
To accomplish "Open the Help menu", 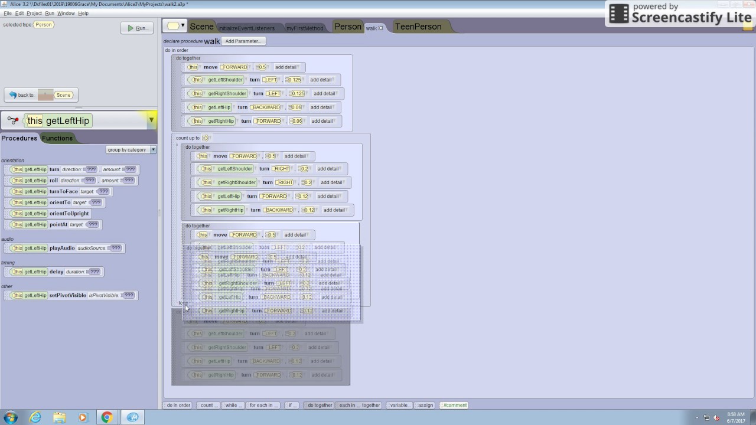I will 83,13.
